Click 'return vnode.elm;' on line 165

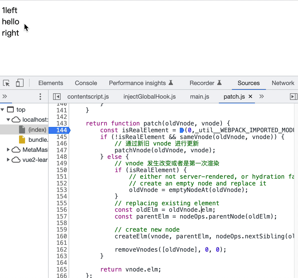click(x=130, y=269)
